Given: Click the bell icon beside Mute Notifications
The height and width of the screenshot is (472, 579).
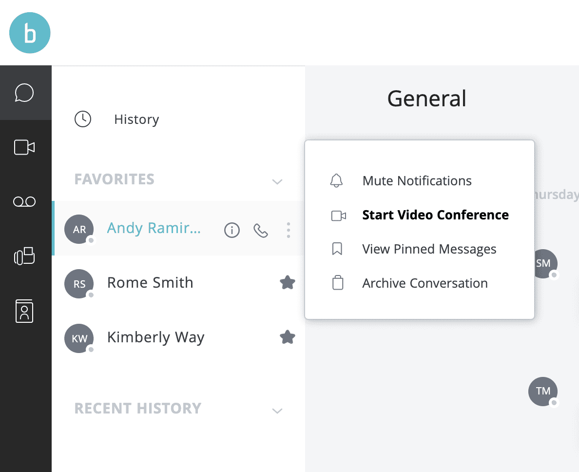Looking at the screenshot, I should point(336,180).
